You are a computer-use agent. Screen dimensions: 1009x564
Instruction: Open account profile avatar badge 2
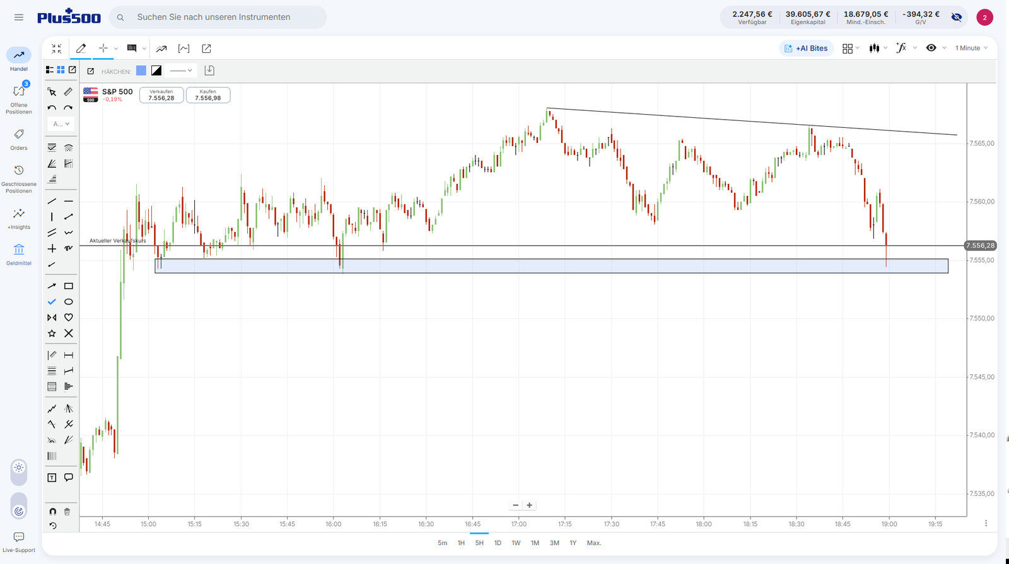pyautogui.click(x=984, y=17)
